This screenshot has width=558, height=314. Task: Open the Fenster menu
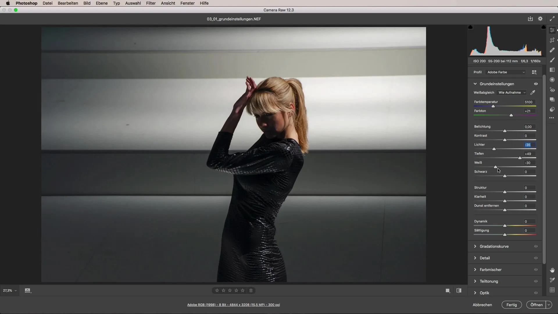click(187, 3)
